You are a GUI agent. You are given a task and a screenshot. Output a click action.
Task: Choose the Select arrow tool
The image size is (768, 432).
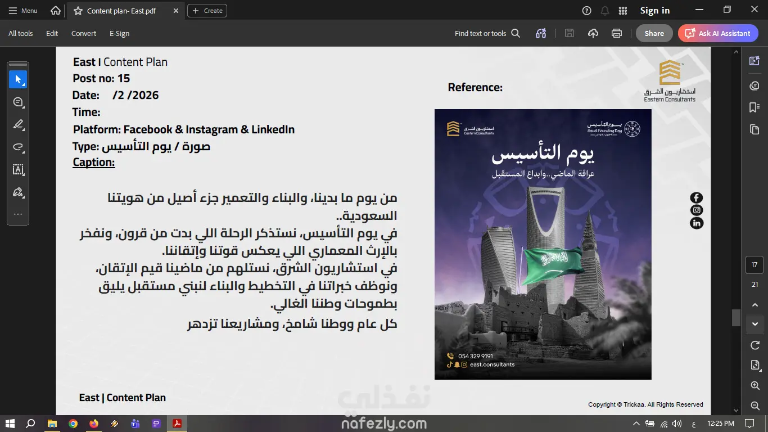click(x=18, y=79)
